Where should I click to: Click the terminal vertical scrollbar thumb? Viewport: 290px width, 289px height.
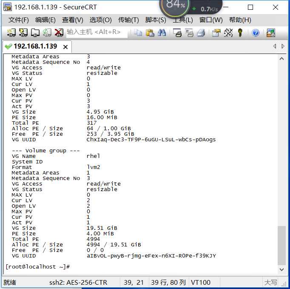click(281, 246)
